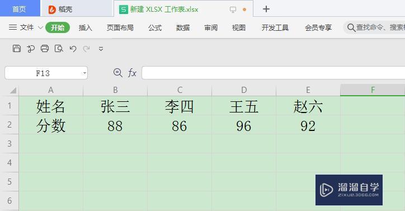Switch to the 插入 ribbon tab
This screenshot has width=405, height=211.
86,27
